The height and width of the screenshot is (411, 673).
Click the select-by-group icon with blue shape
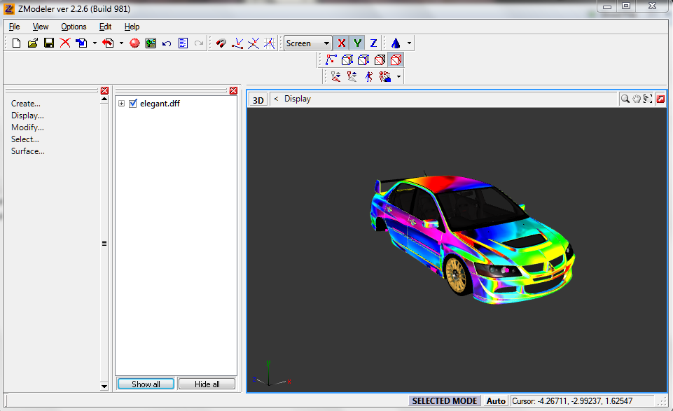pyautogui.click(x=385, y=77)
